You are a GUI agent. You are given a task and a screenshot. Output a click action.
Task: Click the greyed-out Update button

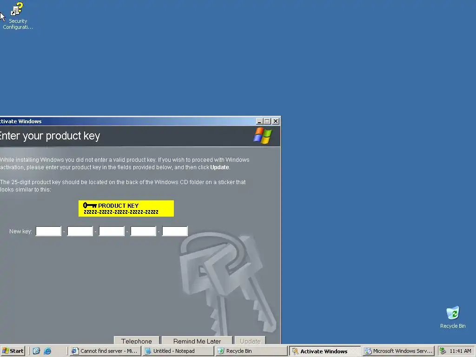250,341
